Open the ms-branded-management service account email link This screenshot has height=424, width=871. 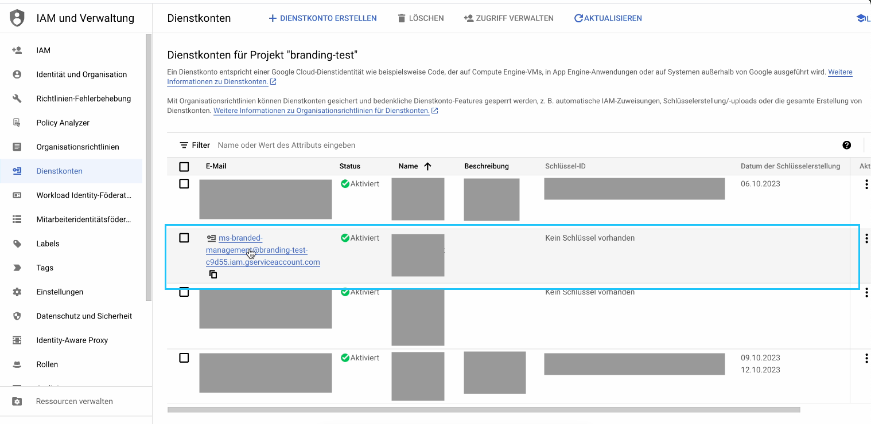click(263, 250)
